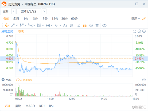Switch to the 1分 chart tab

[26, 19]
